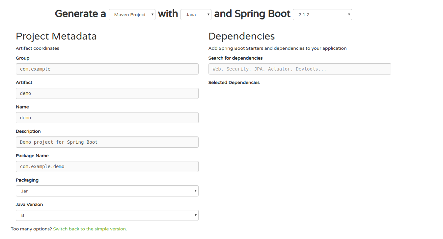Click the Group input field
The height and width of the screenshot is (239, 443).
tap(107, 69)
